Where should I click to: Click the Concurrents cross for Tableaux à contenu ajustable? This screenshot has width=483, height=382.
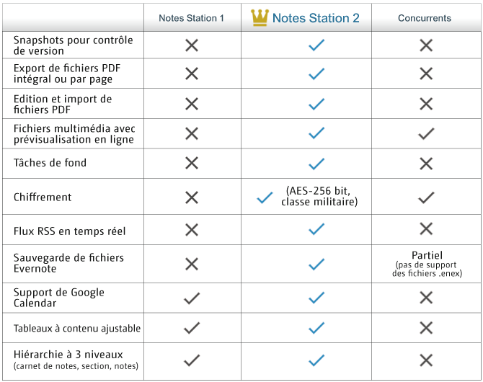426,328
